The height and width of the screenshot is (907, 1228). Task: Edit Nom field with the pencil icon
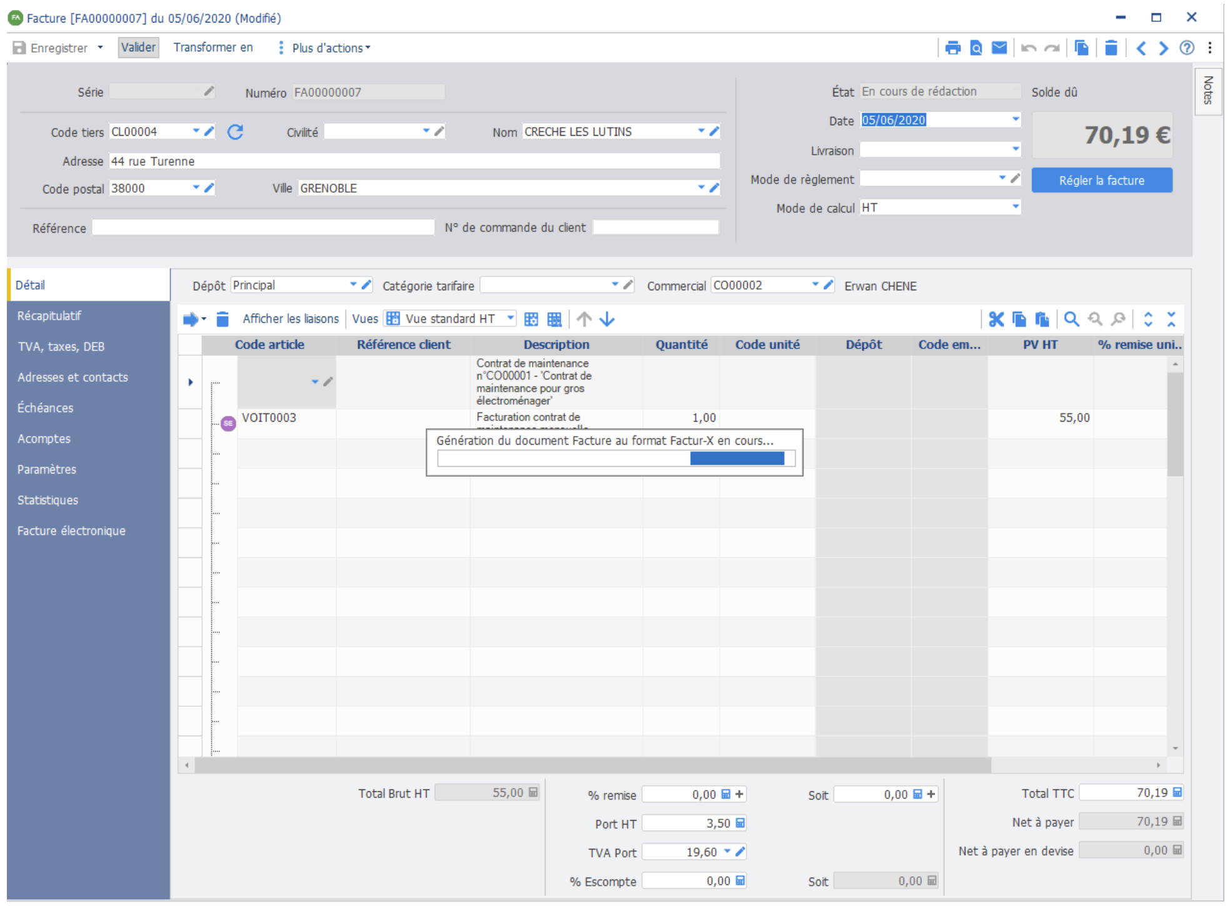coord(714,131)
